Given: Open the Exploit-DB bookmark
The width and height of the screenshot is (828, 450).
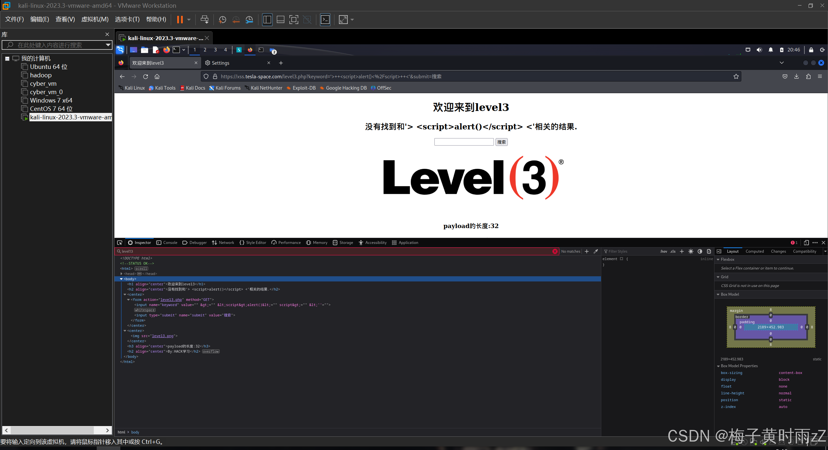Looking at the screenshot, I should [x=301, y=88].
